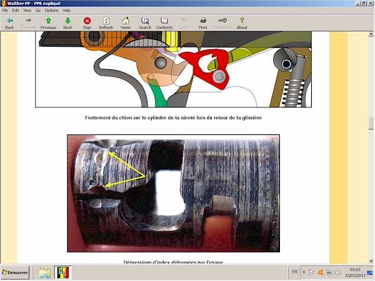Image resolution: width=375 pixels, height=281 pixels.
Task: Open the Démarrer start menu
Action: tap(15, 272)
